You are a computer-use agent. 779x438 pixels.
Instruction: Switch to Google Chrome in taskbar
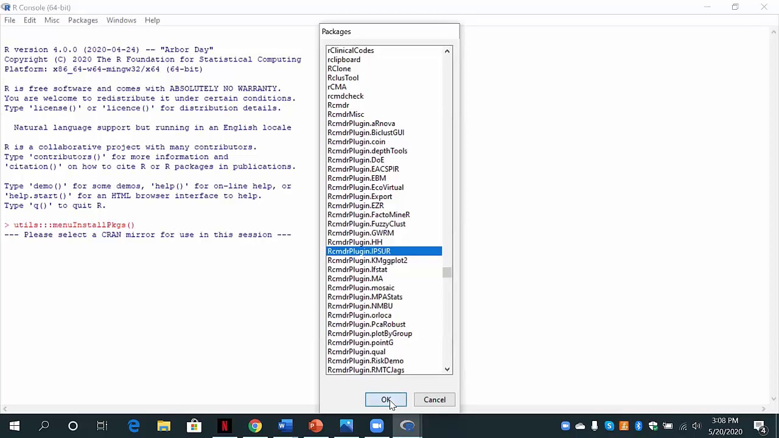[255, 426]
